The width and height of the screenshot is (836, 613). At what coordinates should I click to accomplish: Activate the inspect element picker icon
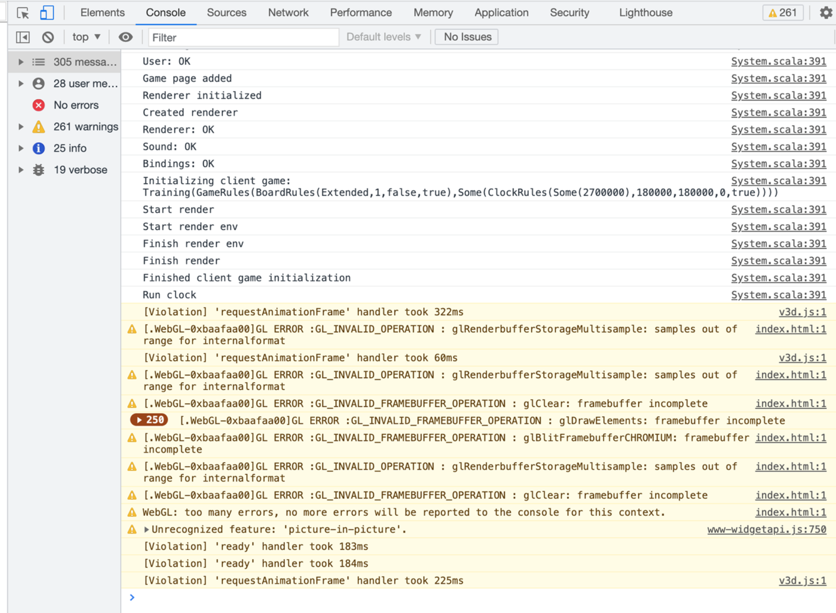[x=23, y=13]
